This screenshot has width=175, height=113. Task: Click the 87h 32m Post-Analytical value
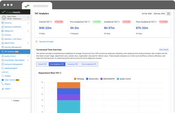tap(142, 28)
